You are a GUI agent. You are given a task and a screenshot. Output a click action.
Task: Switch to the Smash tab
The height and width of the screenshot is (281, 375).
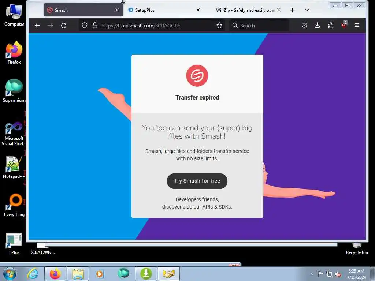[x=83, y=10]
